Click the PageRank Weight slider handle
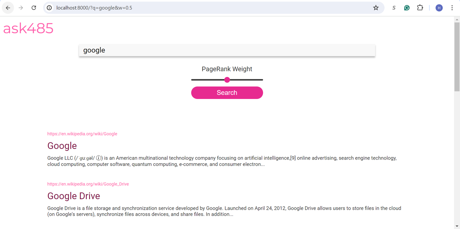 (x=227, y=80)
